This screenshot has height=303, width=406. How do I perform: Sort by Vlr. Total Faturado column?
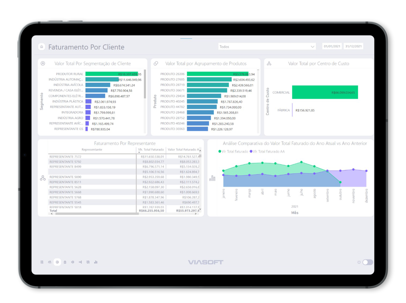click(x=151, y=150)
